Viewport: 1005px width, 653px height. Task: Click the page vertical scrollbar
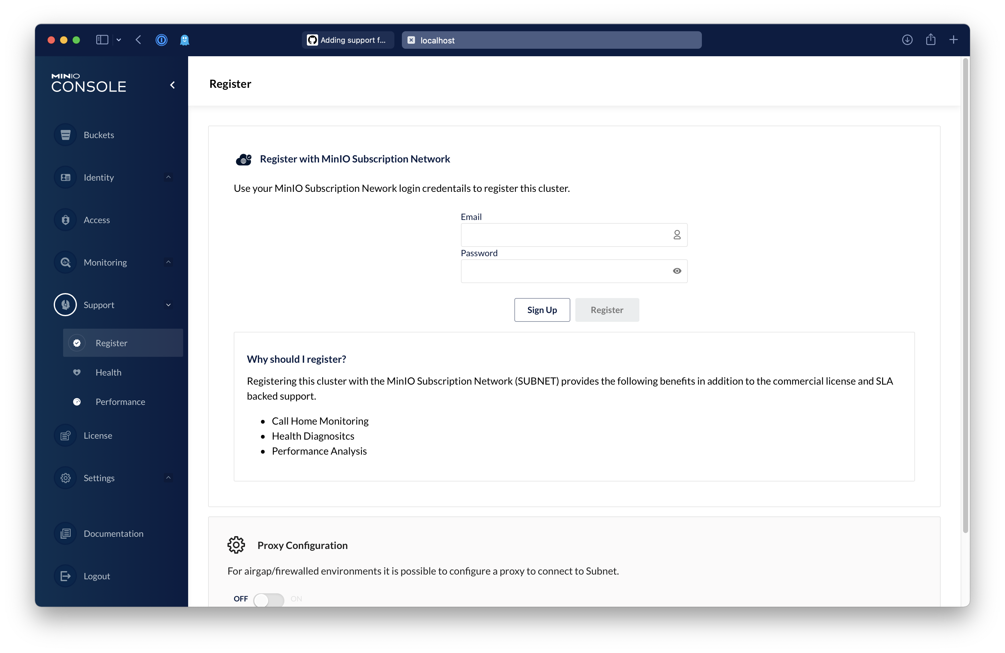click(x=965, y=296)
